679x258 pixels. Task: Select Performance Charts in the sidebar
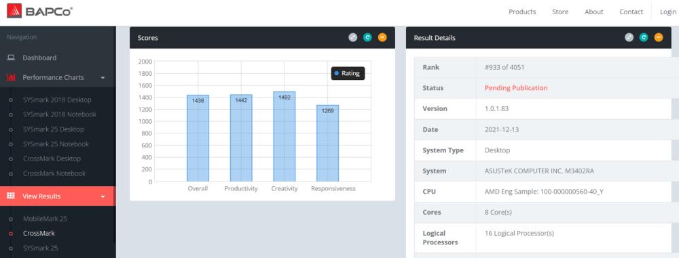point(53,77)
